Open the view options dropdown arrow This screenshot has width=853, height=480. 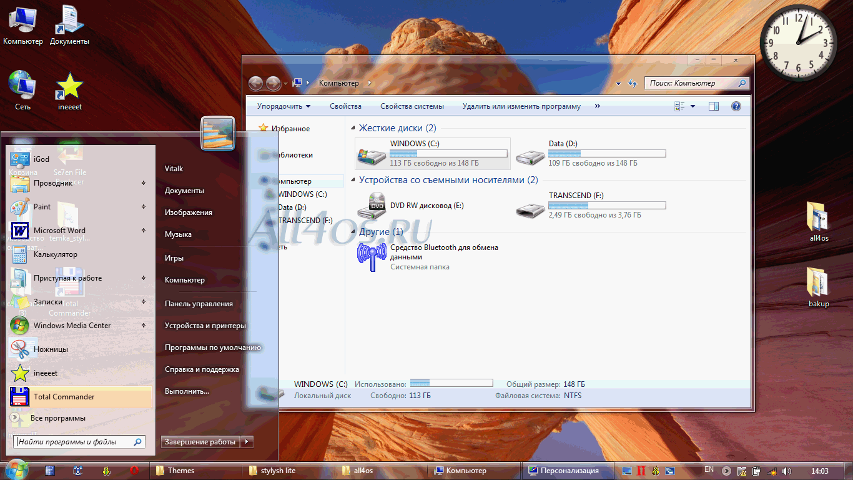coord(693,106)
